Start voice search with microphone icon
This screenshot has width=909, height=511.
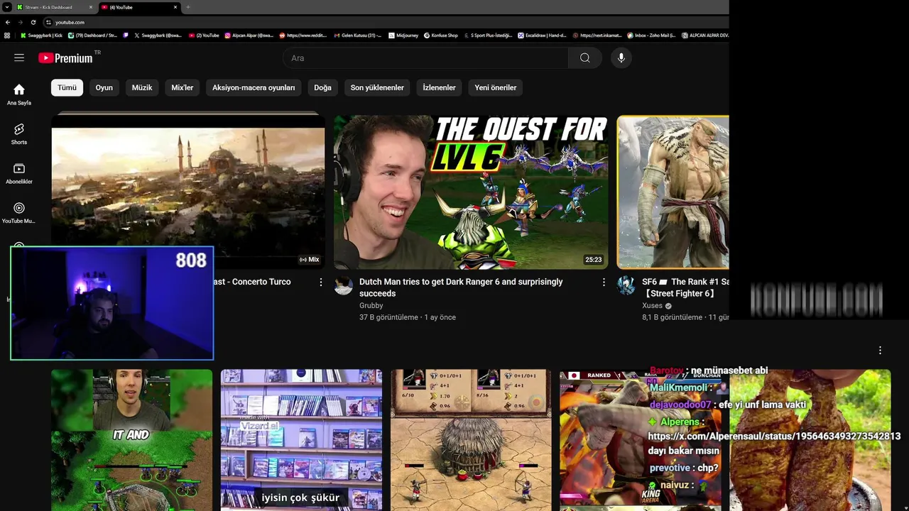(621, 57)
